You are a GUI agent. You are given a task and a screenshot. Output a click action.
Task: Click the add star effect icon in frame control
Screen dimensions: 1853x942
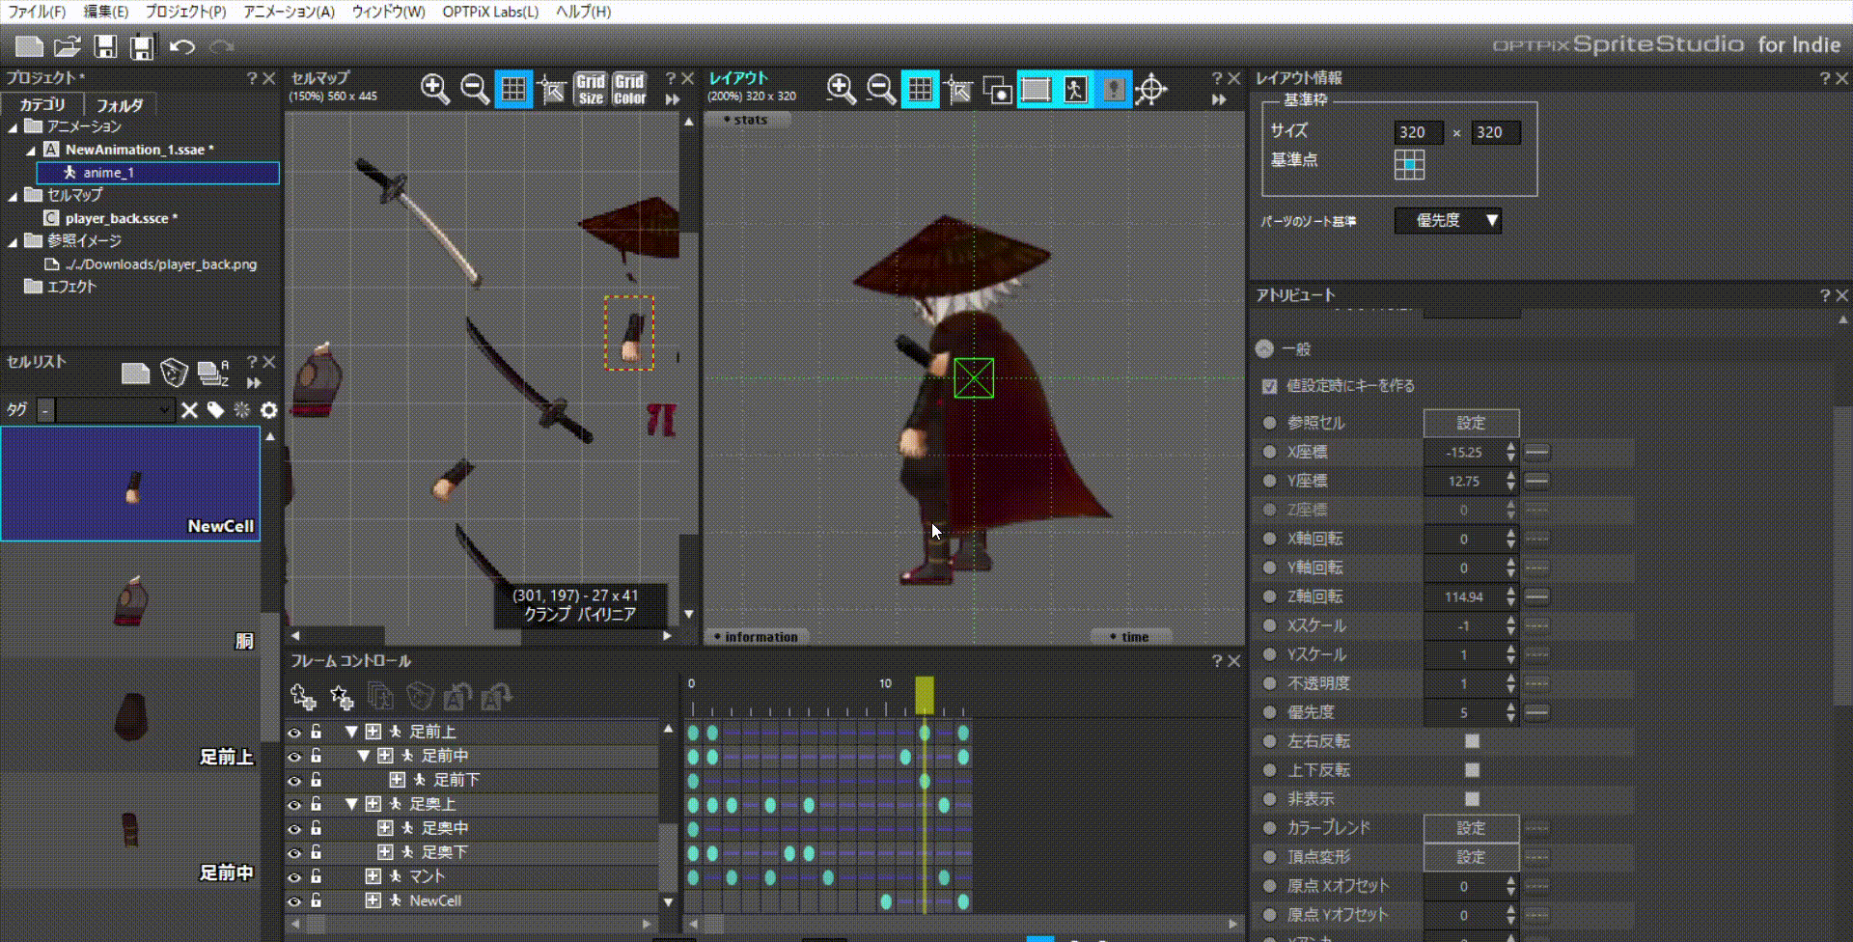pyautogui.click(x=342, y=696)
